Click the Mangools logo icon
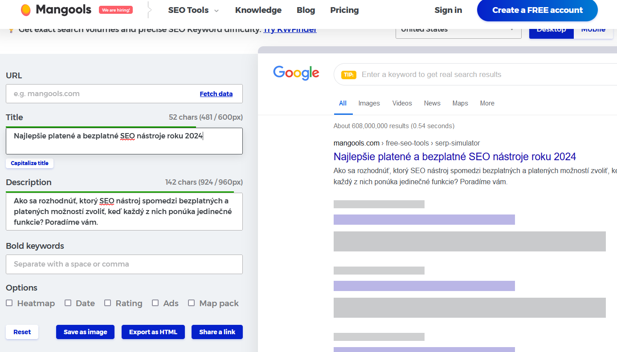617x352 pixels. (x=26, y=10)
